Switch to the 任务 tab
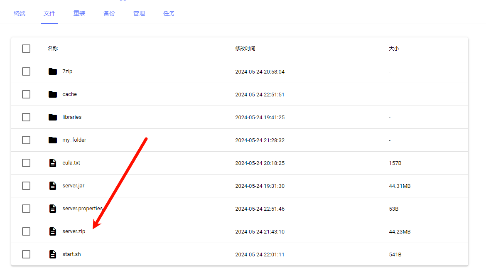The height and width of the screenshot is (273, 486). pos(169,13)
